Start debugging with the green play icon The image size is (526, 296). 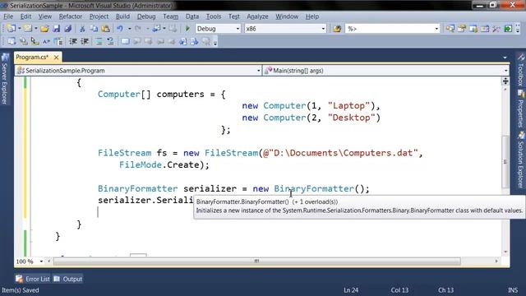(x=187, y=29)
